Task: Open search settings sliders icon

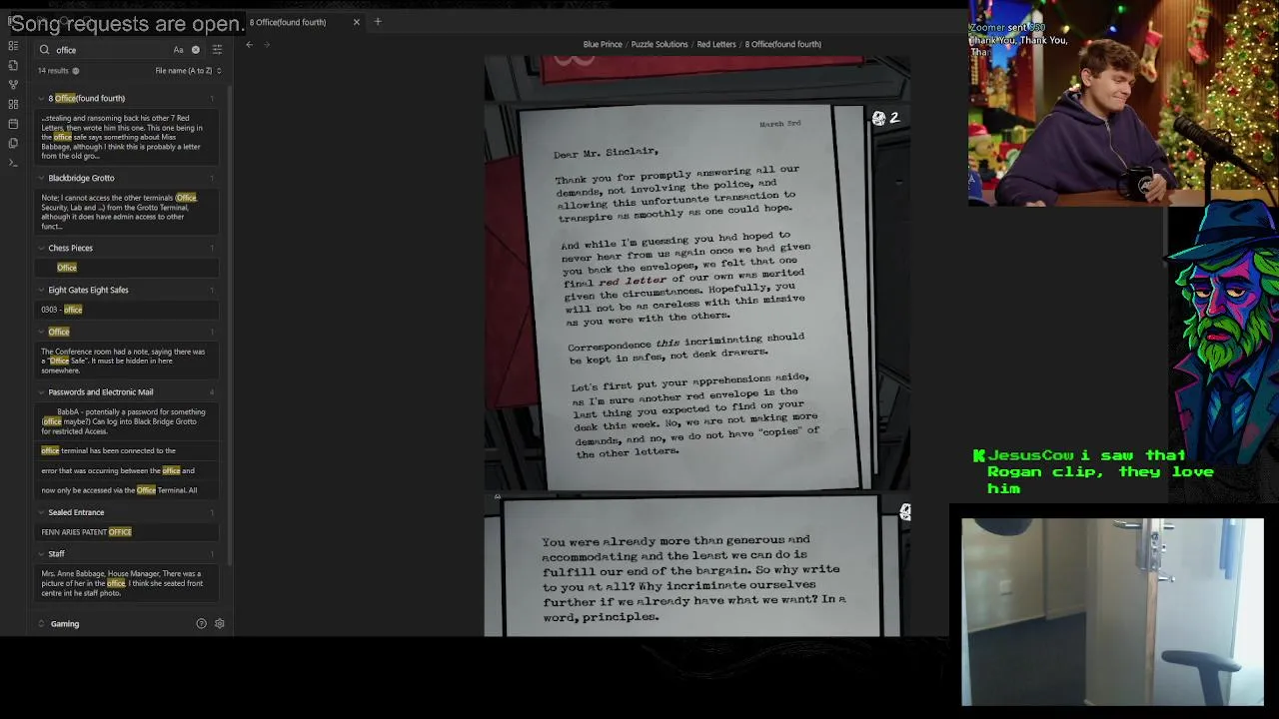Action: (217, 50)
